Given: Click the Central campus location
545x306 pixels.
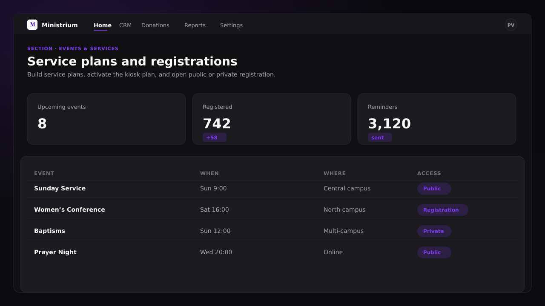Looking at the screenshot, I should click(347, 188).
